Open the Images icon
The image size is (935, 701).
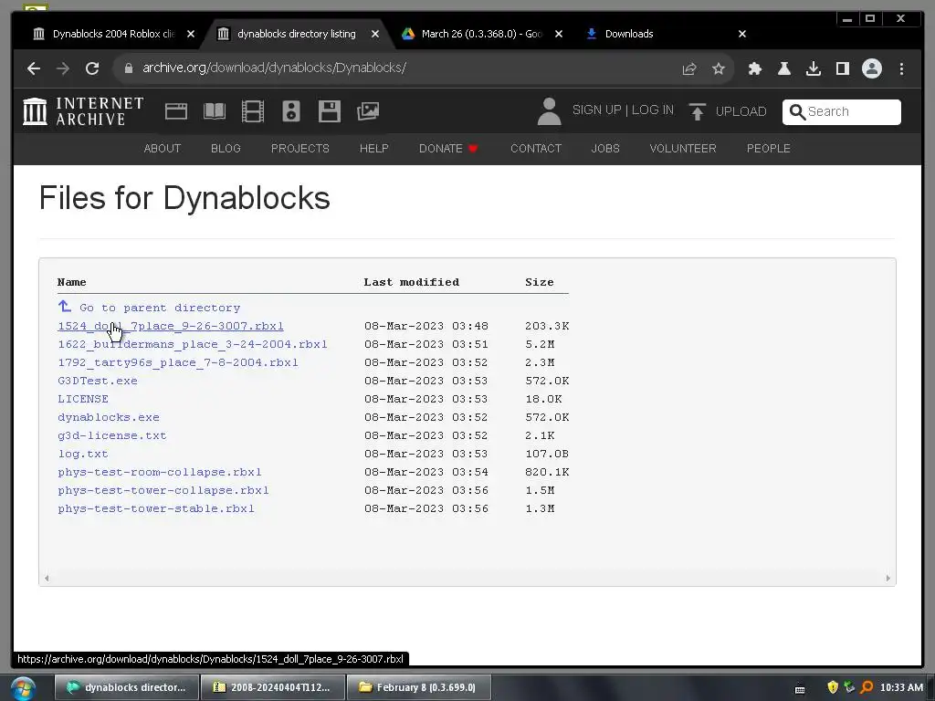point(368,111)
